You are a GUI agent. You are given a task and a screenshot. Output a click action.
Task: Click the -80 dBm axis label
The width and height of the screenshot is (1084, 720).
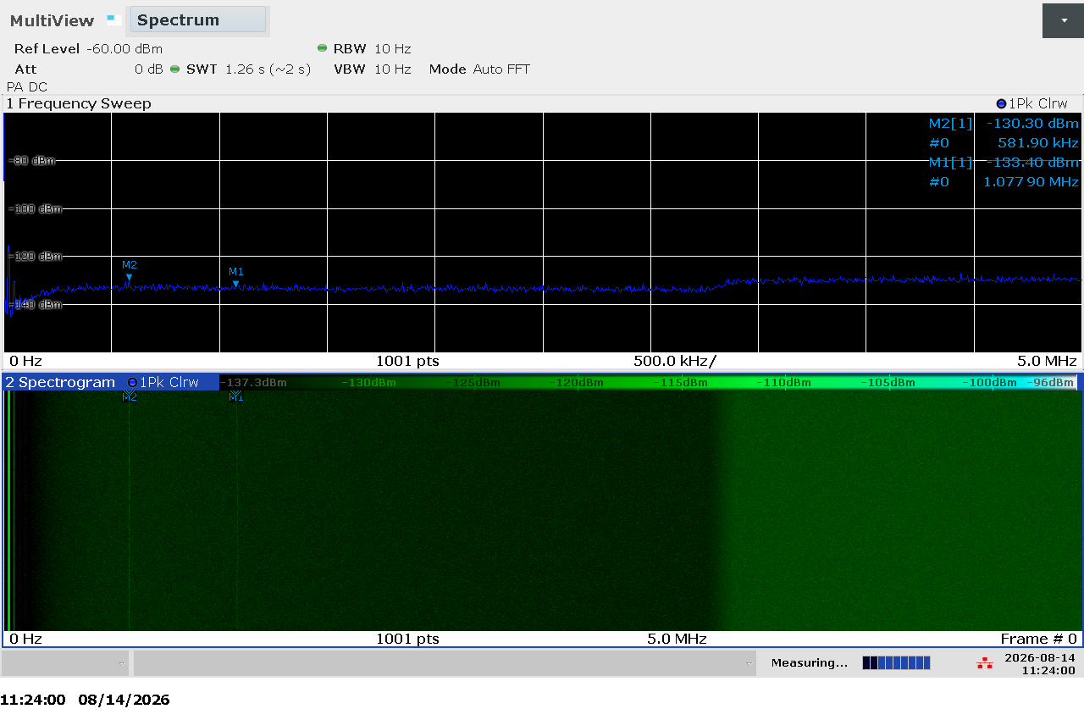click(34, 160)
